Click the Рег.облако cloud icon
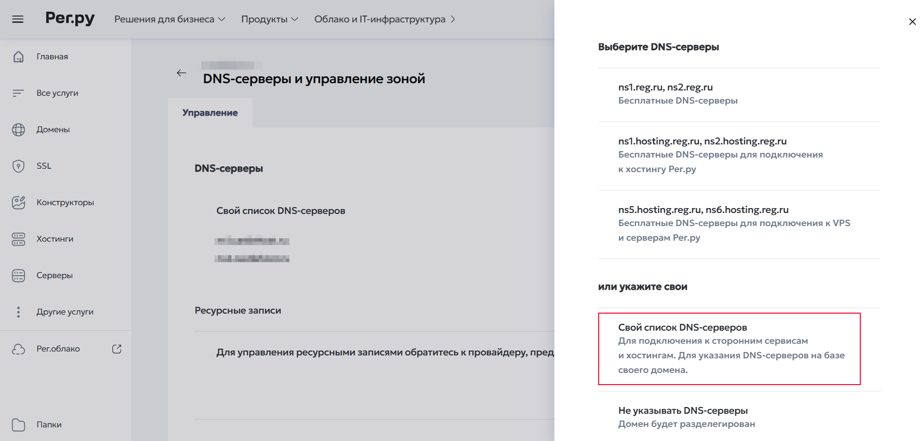The width and height of the screenshot is (924, 441). pyautogui.click(x=18, y=349)
